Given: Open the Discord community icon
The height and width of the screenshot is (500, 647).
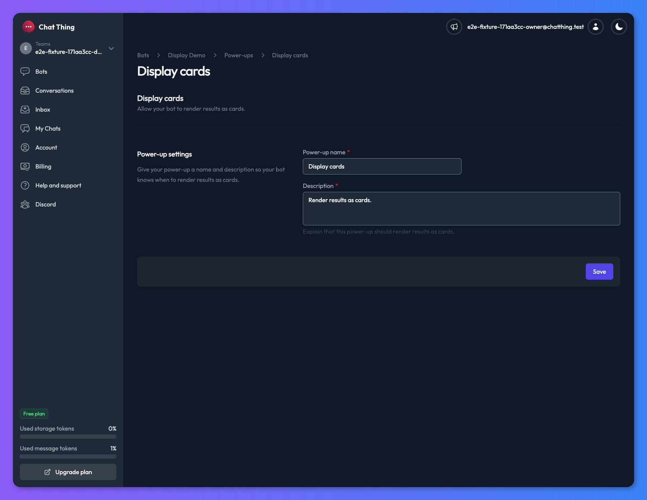Looking at the screenshot, I should [x=25, y=204].
